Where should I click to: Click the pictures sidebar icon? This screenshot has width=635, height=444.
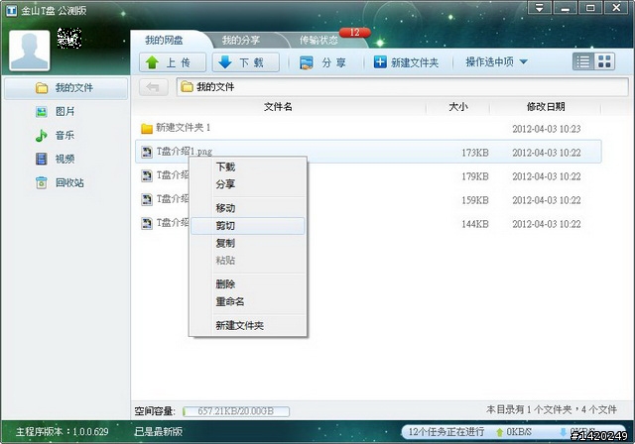[x=42, y=112]
